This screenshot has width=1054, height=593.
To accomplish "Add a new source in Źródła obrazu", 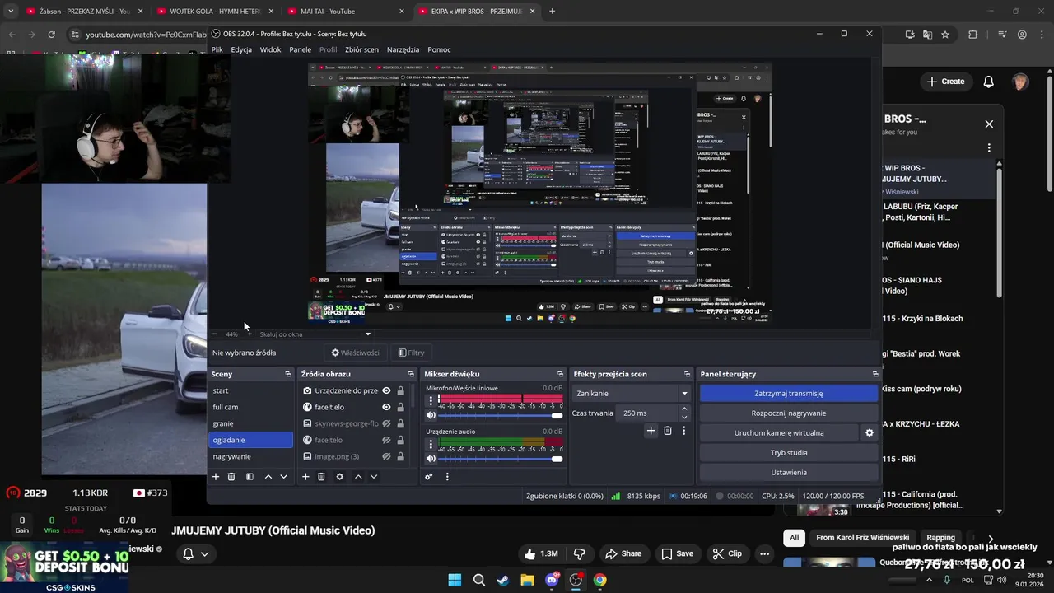I will [305, 477].
